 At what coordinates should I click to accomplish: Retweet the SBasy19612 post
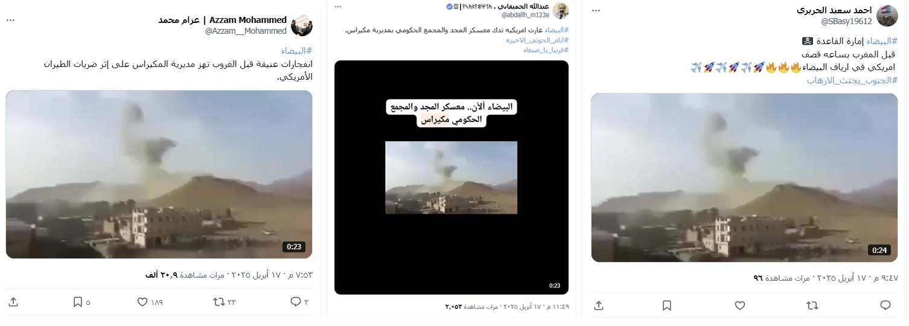coord(812,305)
